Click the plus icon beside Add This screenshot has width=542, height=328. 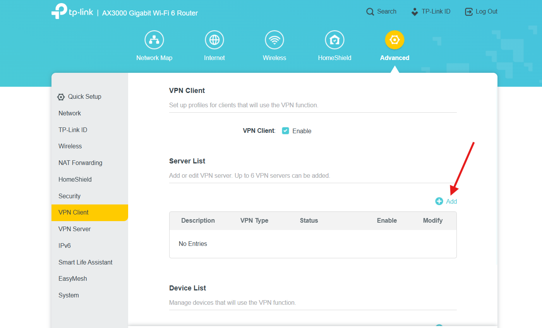point(439,201)
